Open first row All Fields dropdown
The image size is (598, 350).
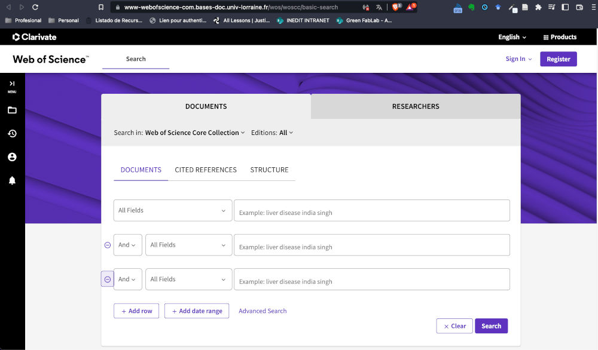[x=172, y=210]
